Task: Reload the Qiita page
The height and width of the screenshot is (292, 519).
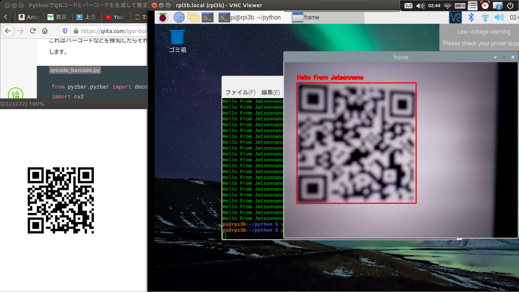Action: point(32,31)
